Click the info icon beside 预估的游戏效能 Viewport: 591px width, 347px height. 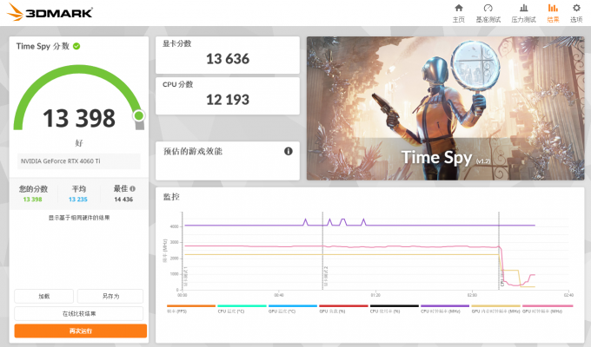[x=289, y=151]
